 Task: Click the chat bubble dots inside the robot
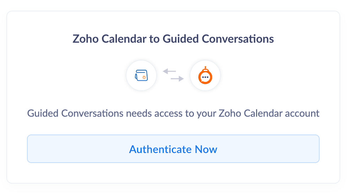(205, 77)
